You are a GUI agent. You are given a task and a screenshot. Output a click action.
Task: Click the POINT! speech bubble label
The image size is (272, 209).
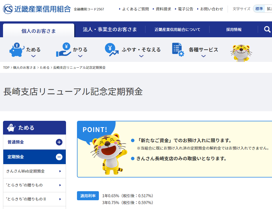95,130
